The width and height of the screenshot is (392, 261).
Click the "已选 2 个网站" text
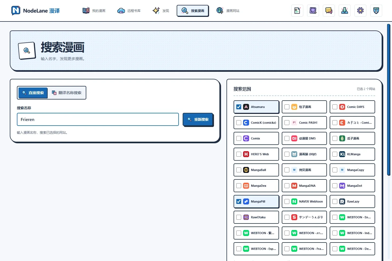point(366,89)
